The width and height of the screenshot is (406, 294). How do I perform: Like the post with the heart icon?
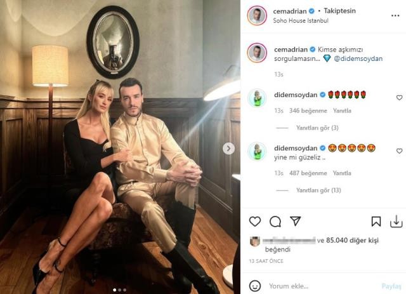click(255, 222)
